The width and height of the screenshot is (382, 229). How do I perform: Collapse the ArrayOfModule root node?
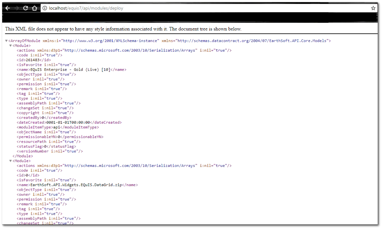pyautogui.click(x=6, y=41)
